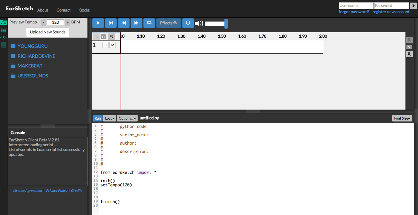Click the timeline ruler at 1.50
This screenshot has width=418, height=215.
(x=222, y=36)
